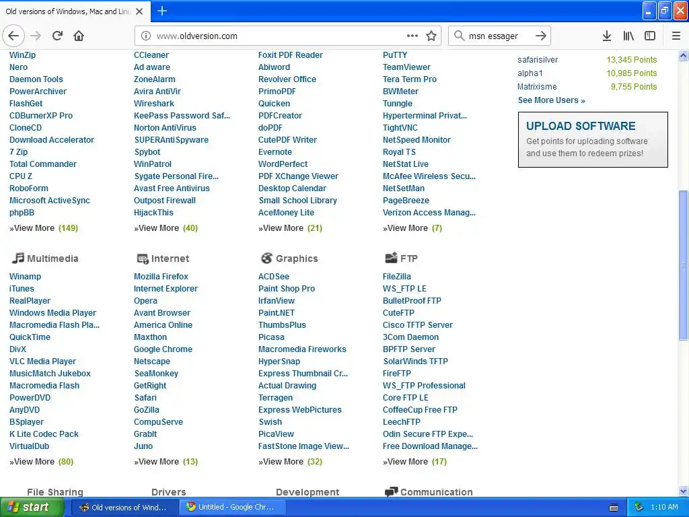Open a new tab with plus button
Image resolution: width=689 pixels, height=517 pixels.
coord(162,11)
